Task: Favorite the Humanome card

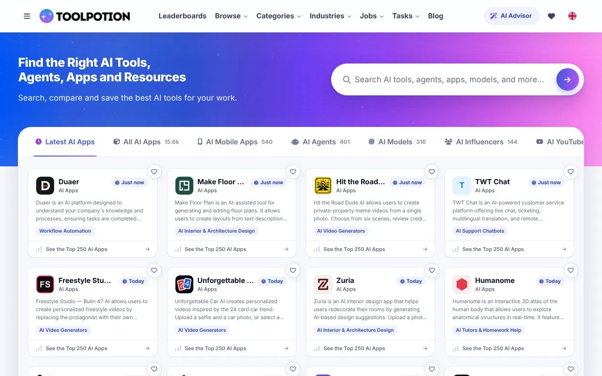Action: 570,270
